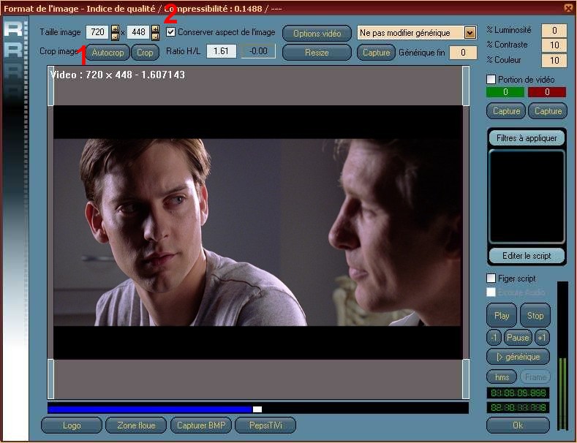577x443 pixels.
Task: Pause the video preview
Action: click(x=518, y=338)
